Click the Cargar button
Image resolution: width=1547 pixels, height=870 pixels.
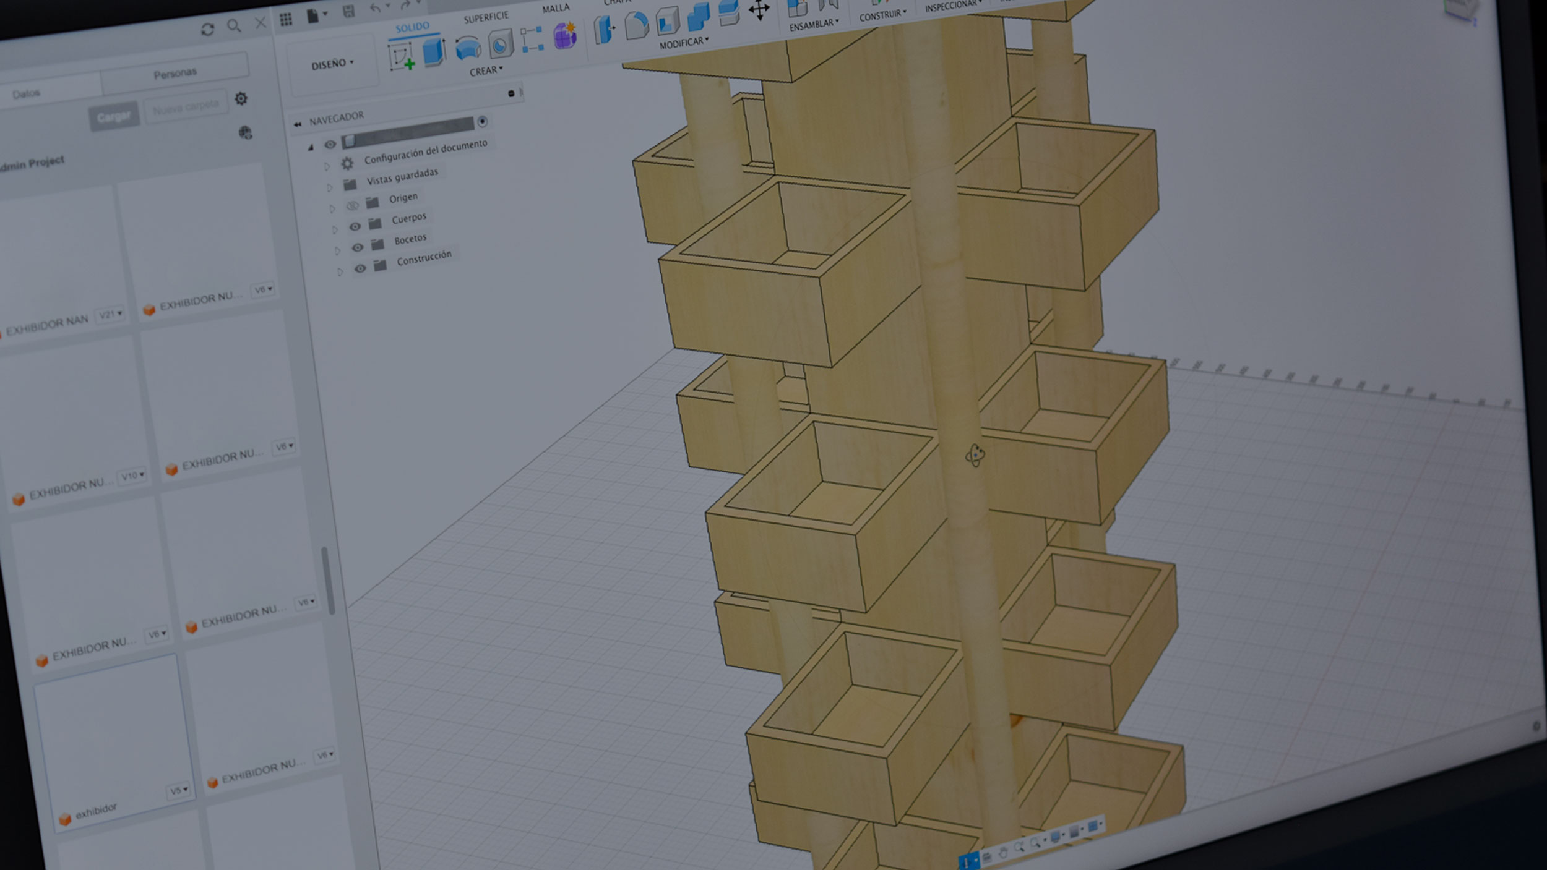(x=114, y=116)
